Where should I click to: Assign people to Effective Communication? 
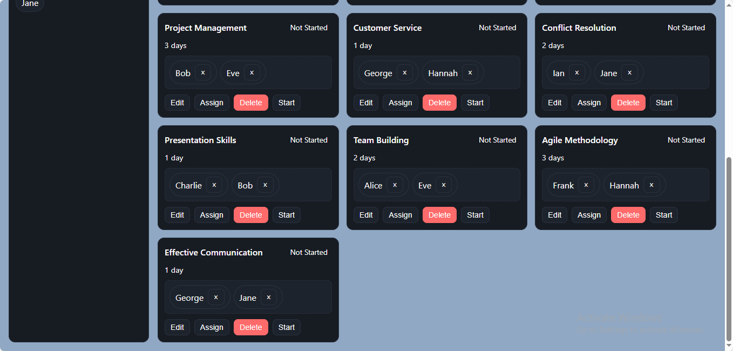[x=212, y=327]
